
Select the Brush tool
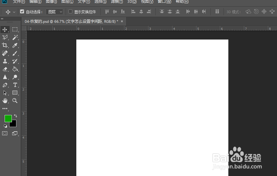pyautogui.click(x=15, y=53)
